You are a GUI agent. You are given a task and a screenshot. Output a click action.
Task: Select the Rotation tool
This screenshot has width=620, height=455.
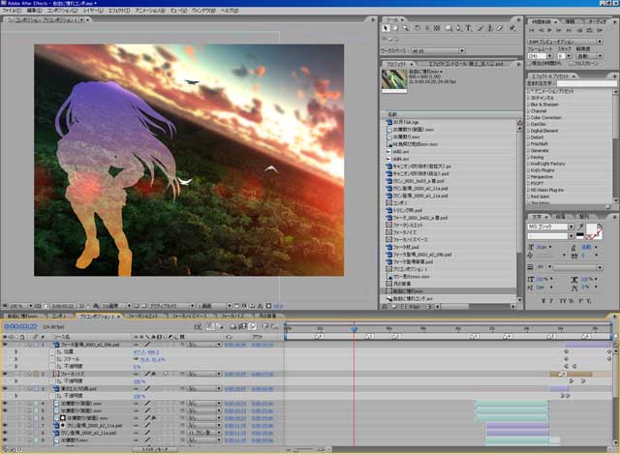pyautogui.click(x=418, y=28)
